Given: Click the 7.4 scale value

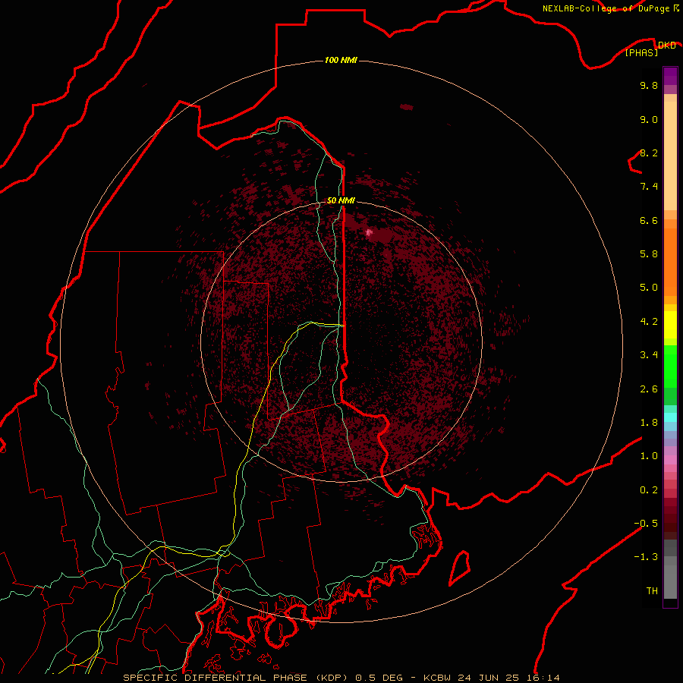Looking at the screenshot, I should 649,187.
